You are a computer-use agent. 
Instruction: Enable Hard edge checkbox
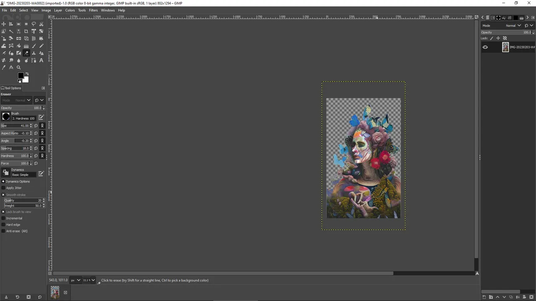3,224
